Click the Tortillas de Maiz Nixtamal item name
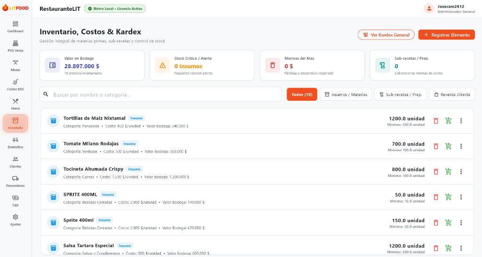 (94, 118)
